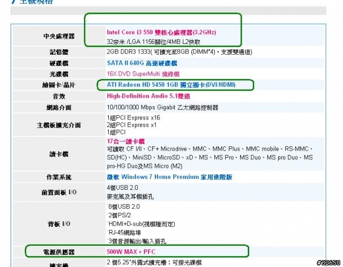Select the 500W MAX, PFC text
The width and height of the screenshot is (343, 267).
click(x=131, y=251)
